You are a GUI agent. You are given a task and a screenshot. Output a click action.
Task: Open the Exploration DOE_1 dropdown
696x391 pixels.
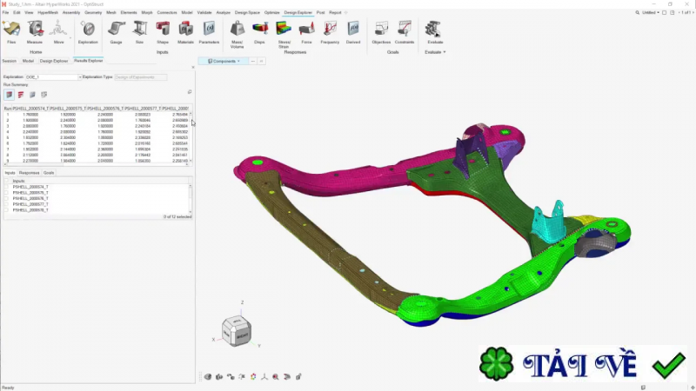point(53,77)
